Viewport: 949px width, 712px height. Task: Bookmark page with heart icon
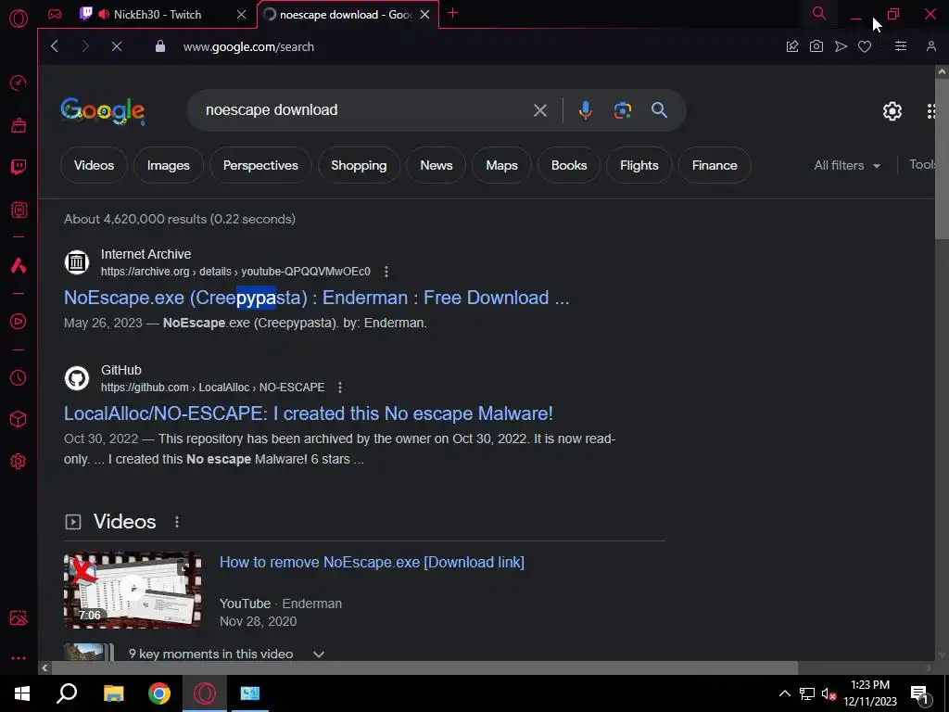click(865, 46)
